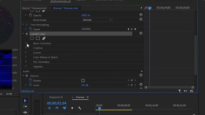Create ellipse mask under Lumetri Color
Viewport: 205px width, 115px height.
pos(32,38)
